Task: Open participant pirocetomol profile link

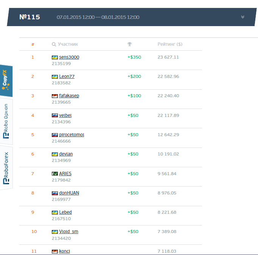Action: coord(71,135)
